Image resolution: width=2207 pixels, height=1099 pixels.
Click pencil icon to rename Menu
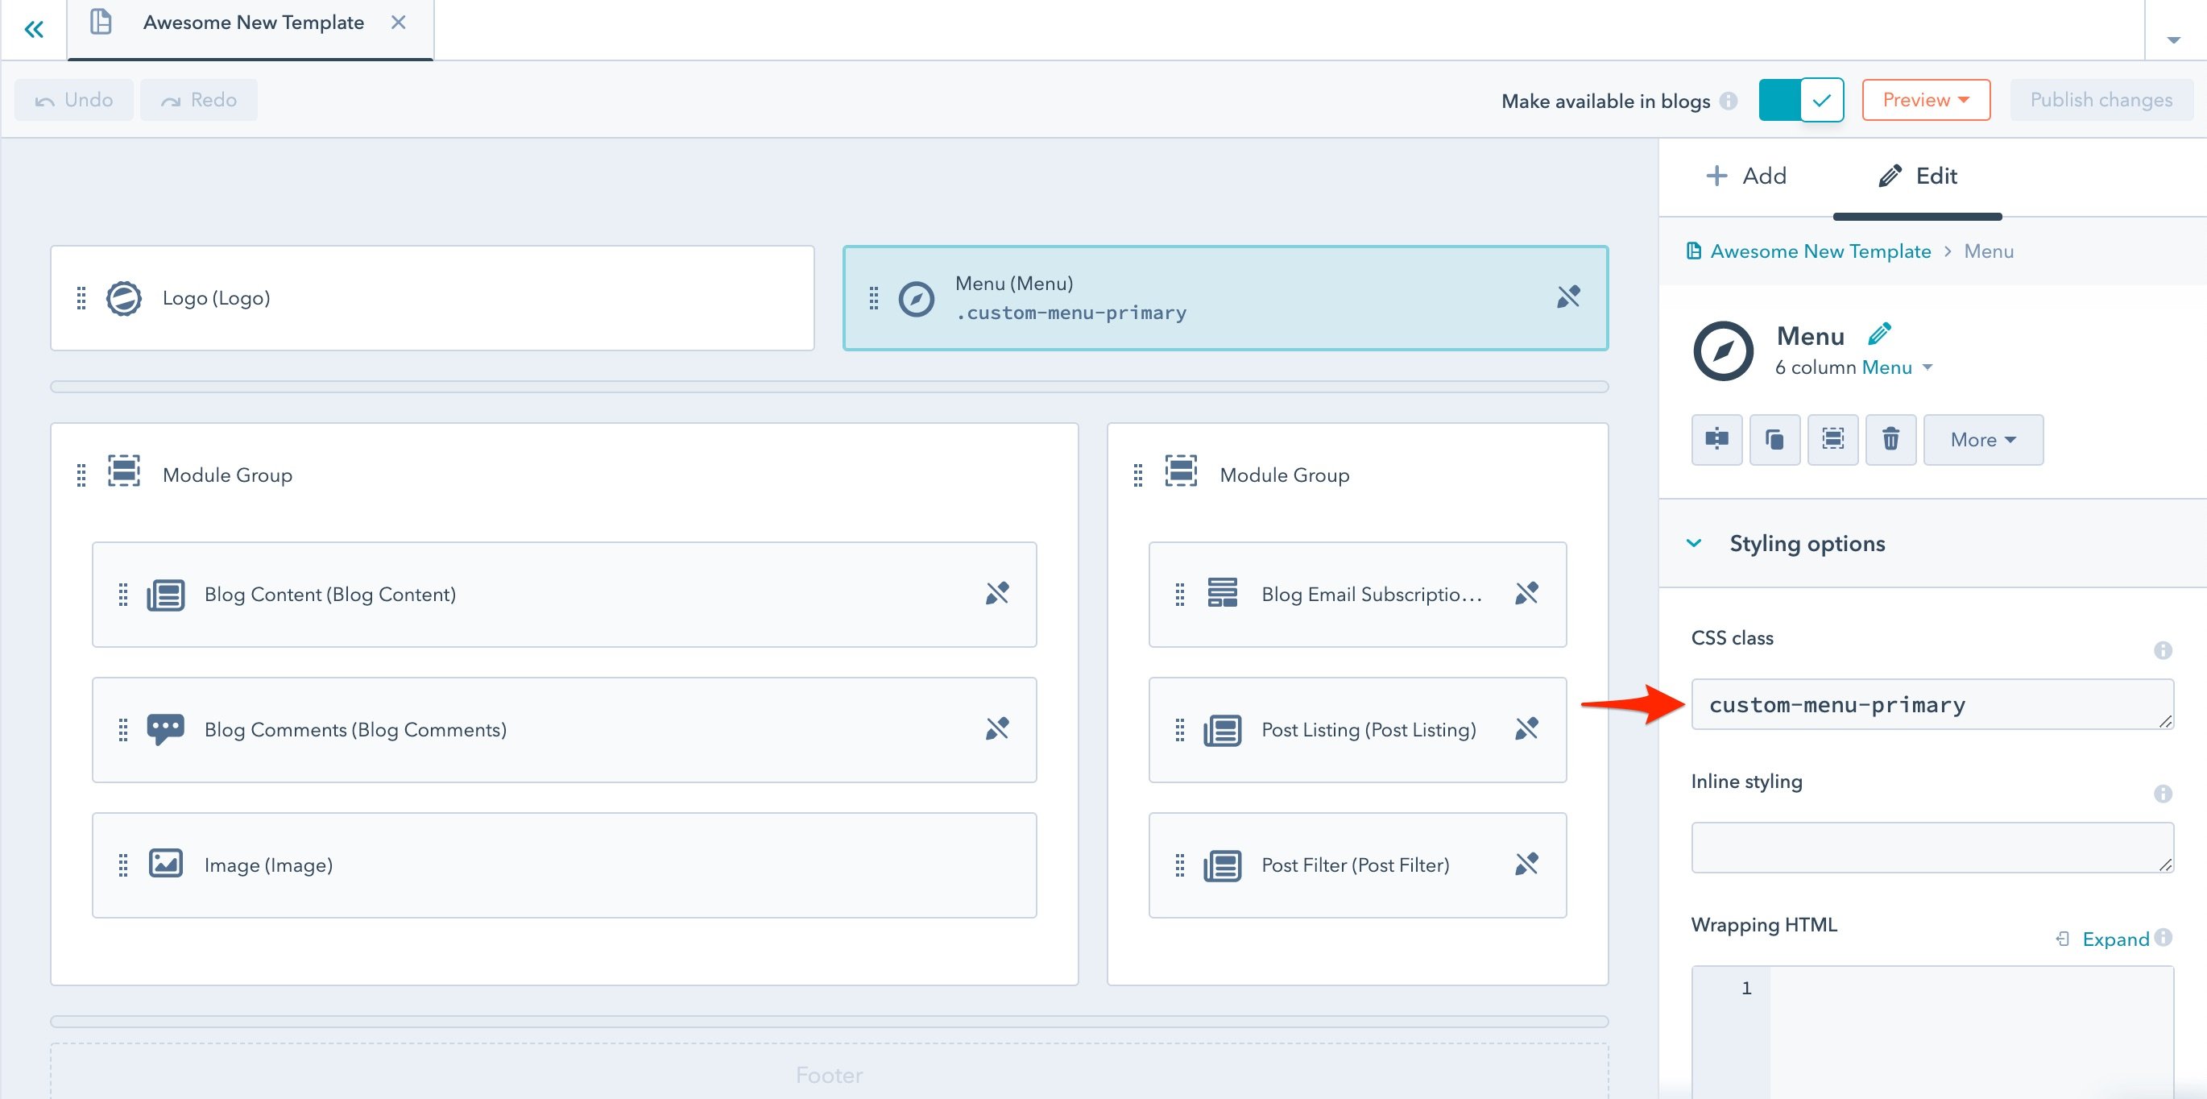[x=1879, y=334]
